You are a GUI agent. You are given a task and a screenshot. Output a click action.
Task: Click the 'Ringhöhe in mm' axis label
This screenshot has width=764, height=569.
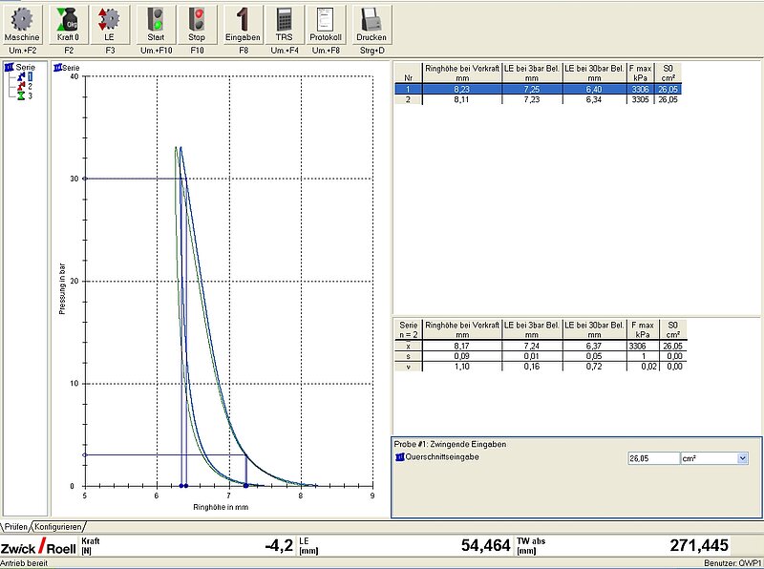click(221, 507)
